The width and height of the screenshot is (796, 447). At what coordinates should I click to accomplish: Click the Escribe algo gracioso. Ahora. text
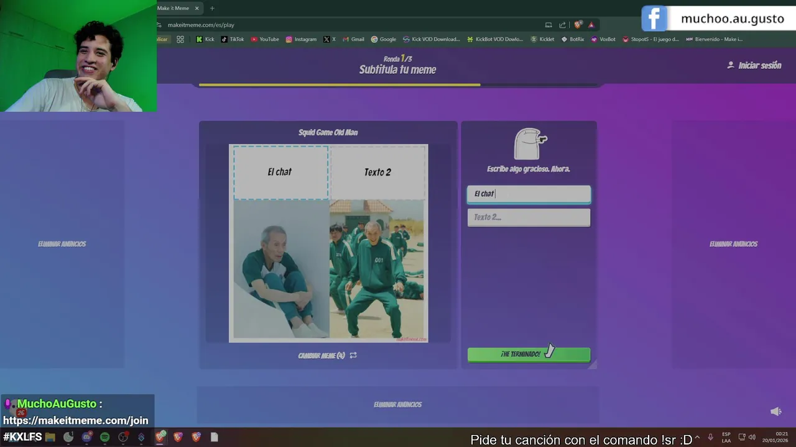tap(529, 169)
